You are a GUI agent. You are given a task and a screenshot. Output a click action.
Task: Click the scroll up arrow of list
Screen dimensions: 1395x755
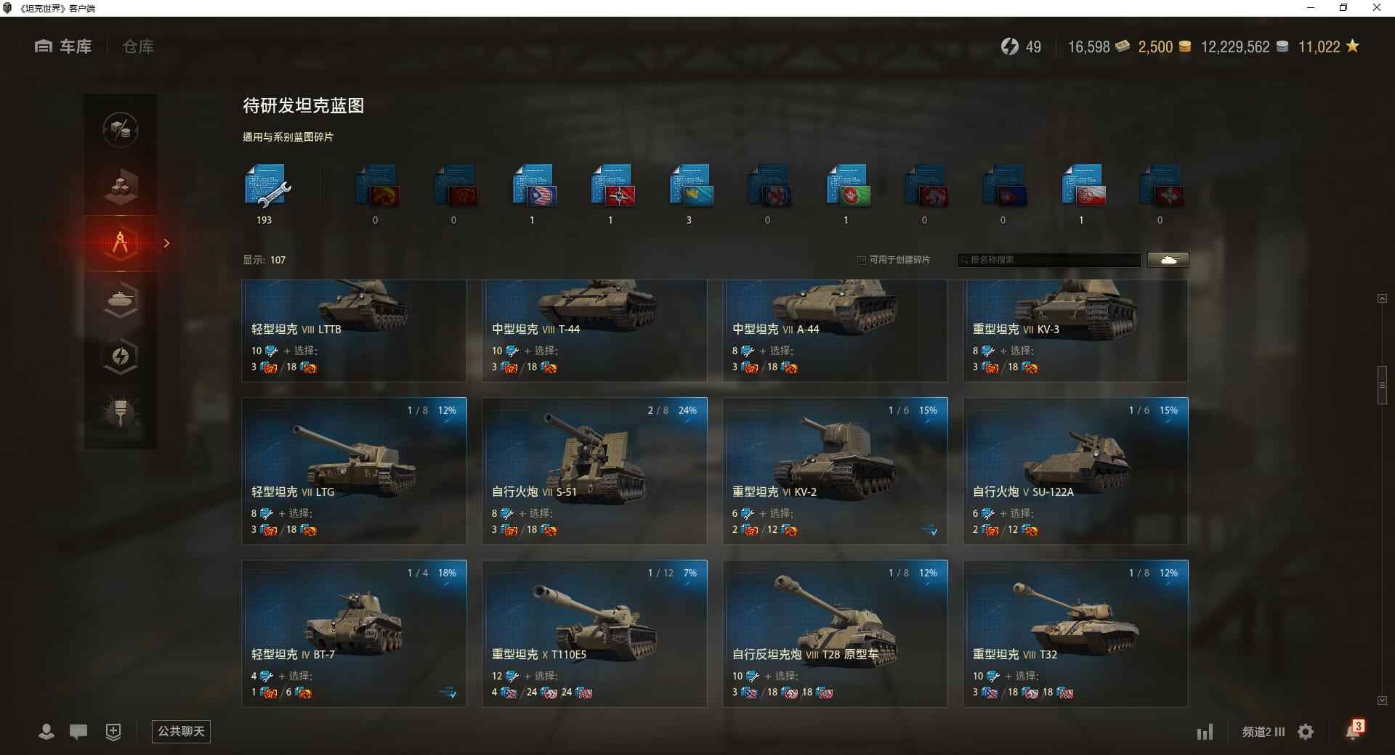click(x=1382, y=298)
